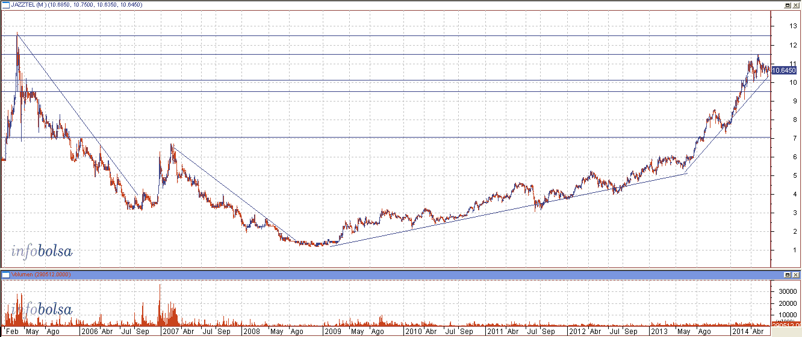802x337 pixels.
Task: Maximize the JAZZTEL price chart panel
Action: point(787,5)
